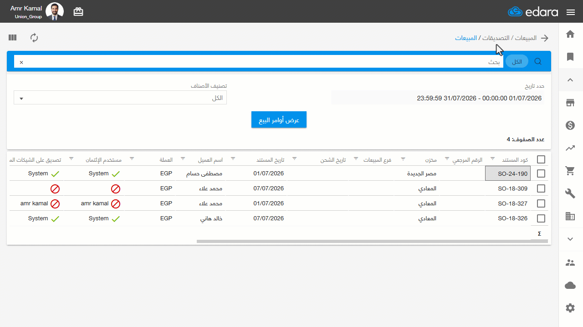583x327 pixels.
Task: Click the gift box icon in header
Action: point(78,12)
